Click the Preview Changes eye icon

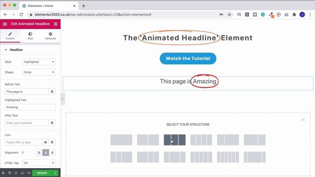29,173
